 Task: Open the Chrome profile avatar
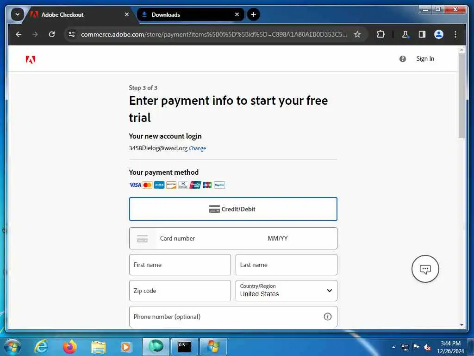[x=439, y=34]
